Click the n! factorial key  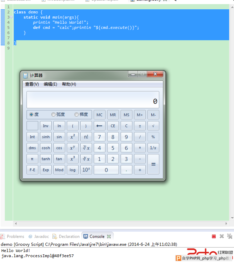coord(86,137)
